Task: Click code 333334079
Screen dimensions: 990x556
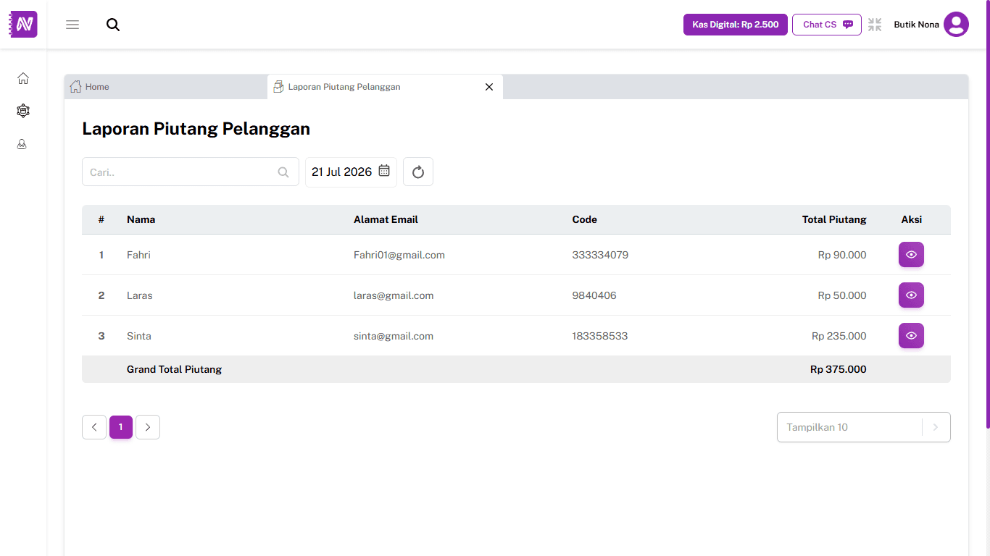Action: point(601,255)
